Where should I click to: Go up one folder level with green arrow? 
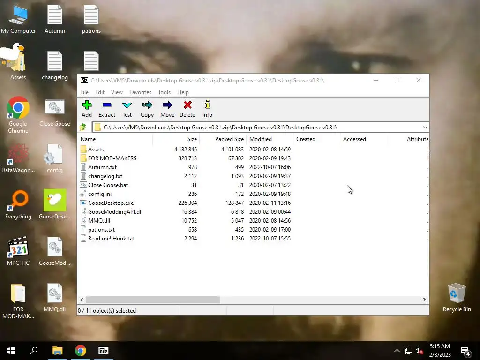pyautogui.click(x=83, y=127)
